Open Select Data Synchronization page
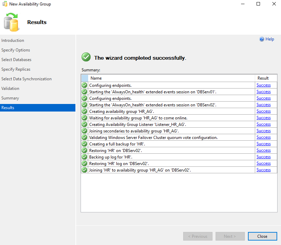Screen dimensions: 281x245 tap(27, 79)
